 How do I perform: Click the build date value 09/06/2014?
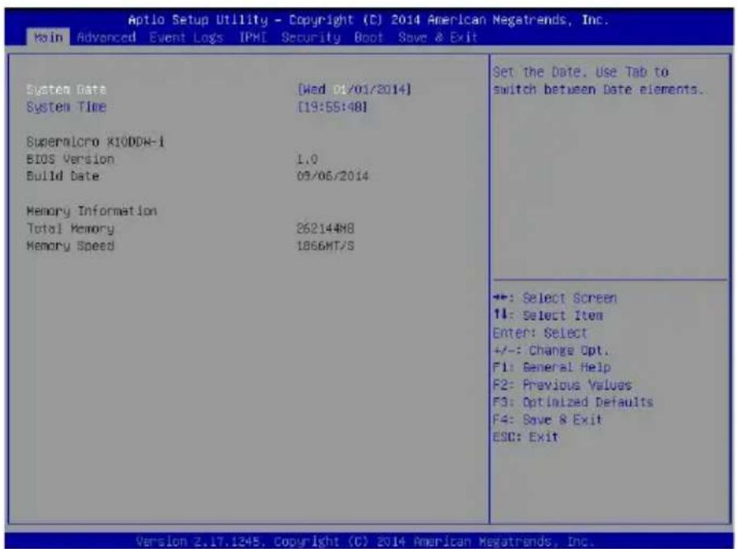click(x=333, y=176)
